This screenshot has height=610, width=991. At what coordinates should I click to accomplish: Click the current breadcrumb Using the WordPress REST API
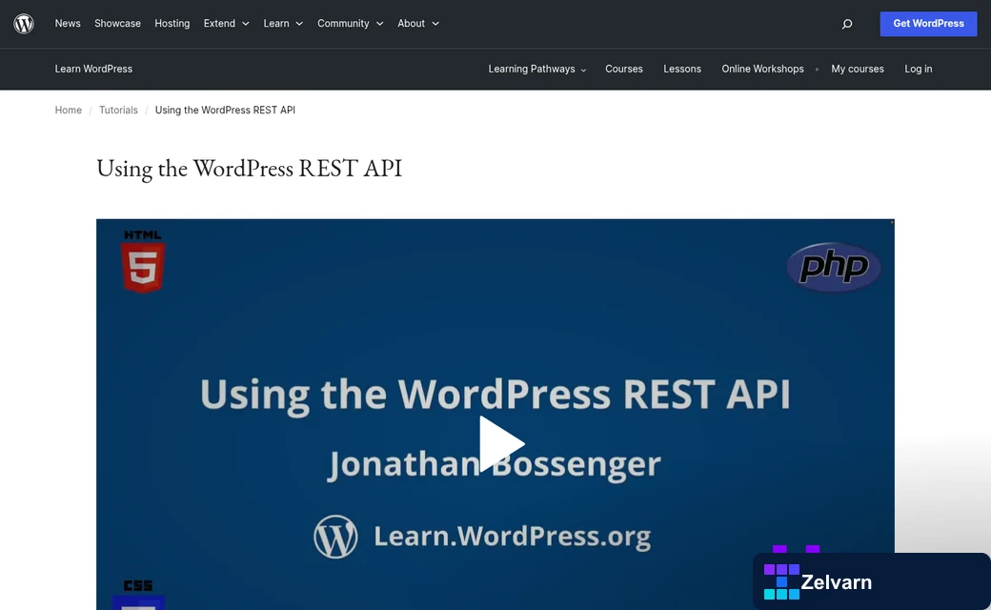[225, 110]
